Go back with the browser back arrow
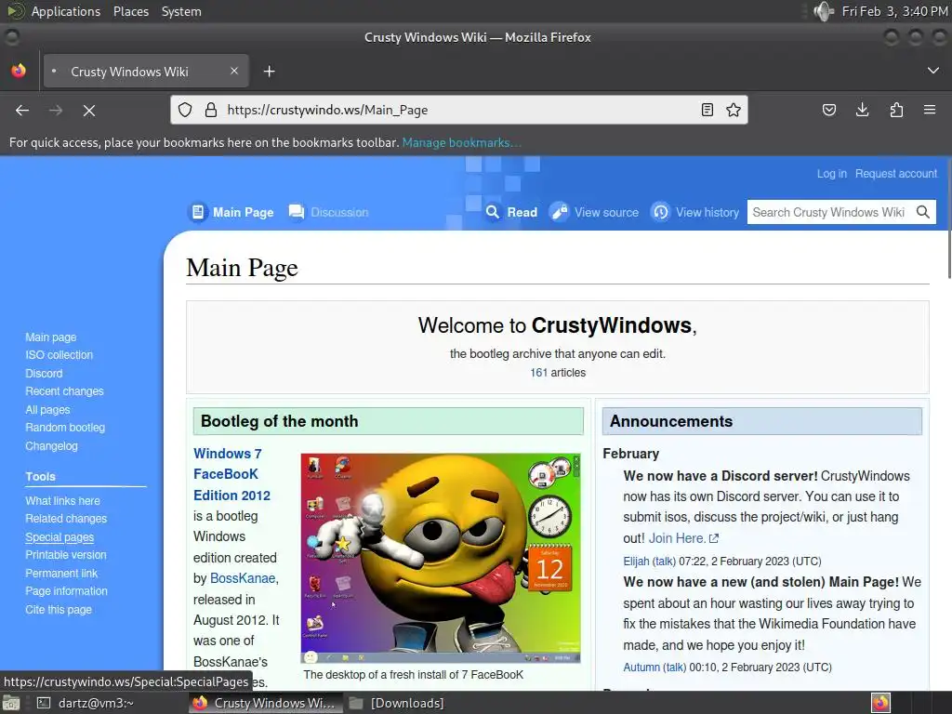Screen dimensions: 952x714 tap(22, 110)
